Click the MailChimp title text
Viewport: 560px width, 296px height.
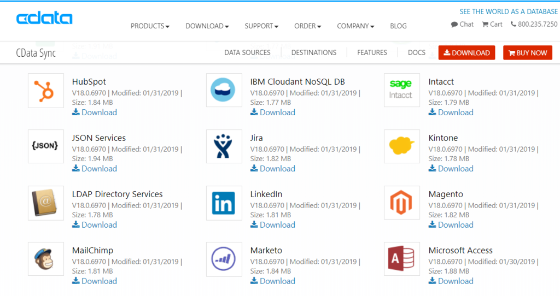[x=92, y=250]
